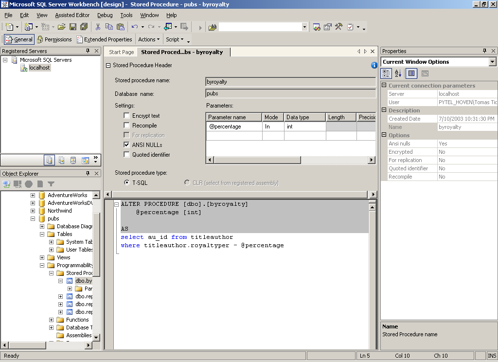Close the Registered Servers panel
498x362 pixels.
[x=97, y=51]
